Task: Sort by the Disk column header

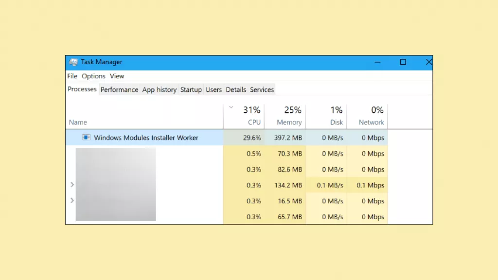Action: 326,117
